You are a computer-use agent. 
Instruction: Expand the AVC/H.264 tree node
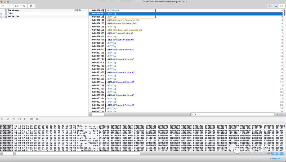(x=3, y=17)
